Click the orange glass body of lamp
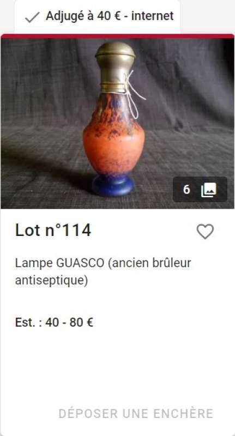 114,139
